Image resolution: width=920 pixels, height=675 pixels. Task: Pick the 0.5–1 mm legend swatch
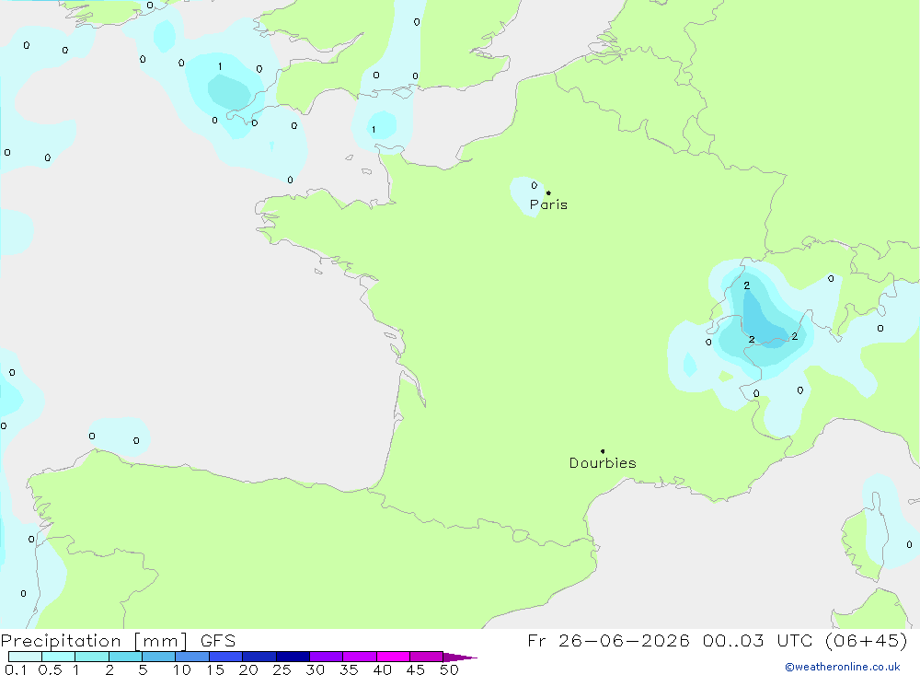[x=59, y=657]
